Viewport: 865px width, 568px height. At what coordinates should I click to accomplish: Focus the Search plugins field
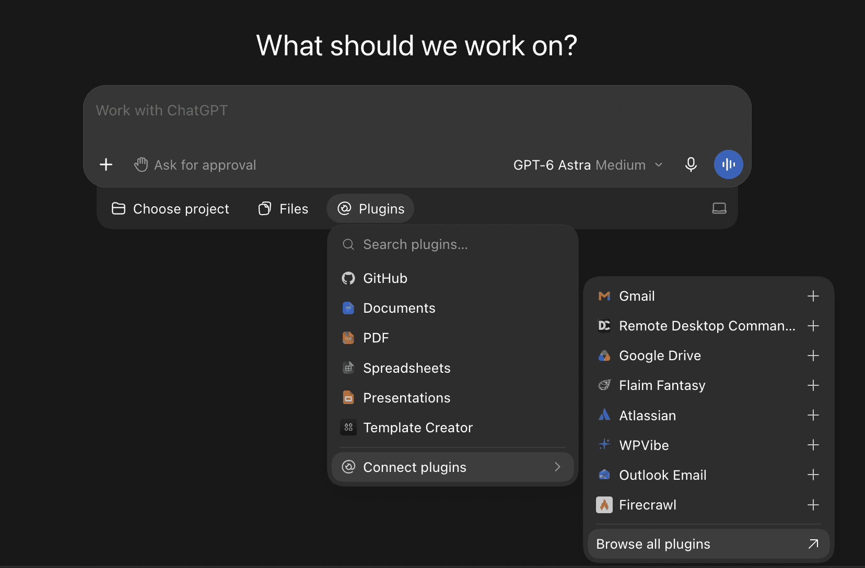(x=453, y=244)
